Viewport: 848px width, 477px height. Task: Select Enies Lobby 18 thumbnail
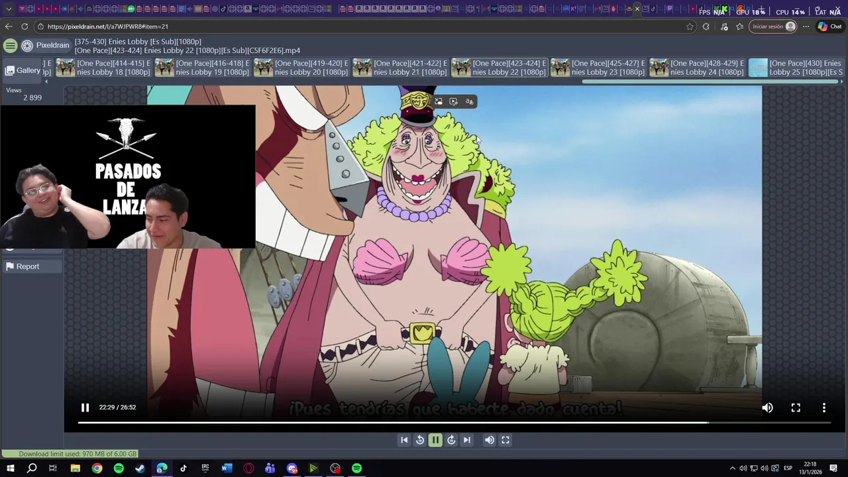pyautogui.click(x=103, y=68)
